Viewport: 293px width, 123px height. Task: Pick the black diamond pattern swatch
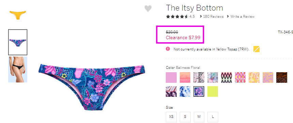pos(226,77)
